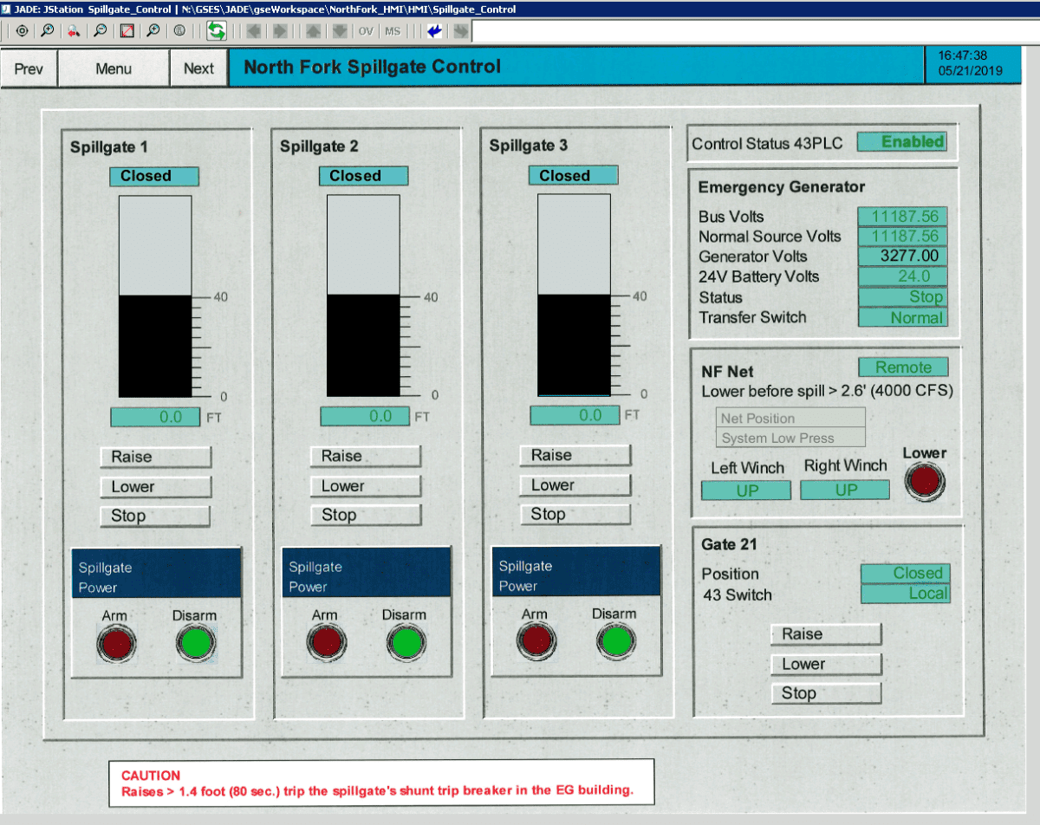Raise Spillgate 2
This screenshot has width=1040, height=825.
pos(366,456)
